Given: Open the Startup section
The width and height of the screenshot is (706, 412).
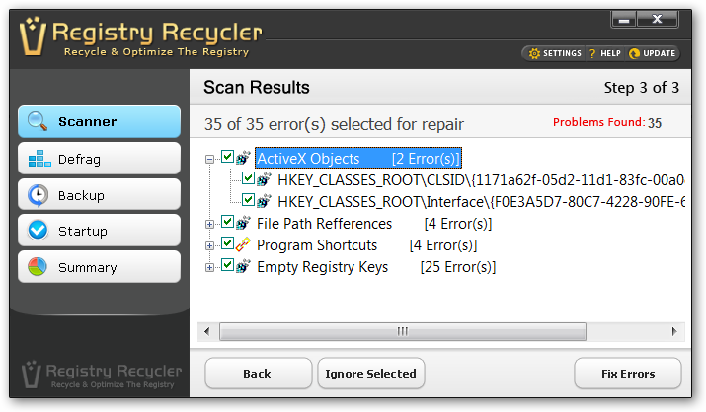Looking at the screenshot, I should coord(99,231).
